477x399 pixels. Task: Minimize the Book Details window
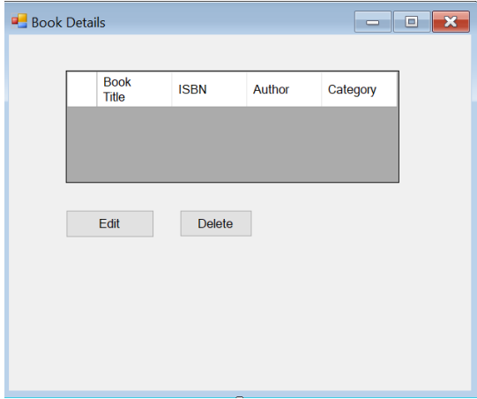pos(373,21)
